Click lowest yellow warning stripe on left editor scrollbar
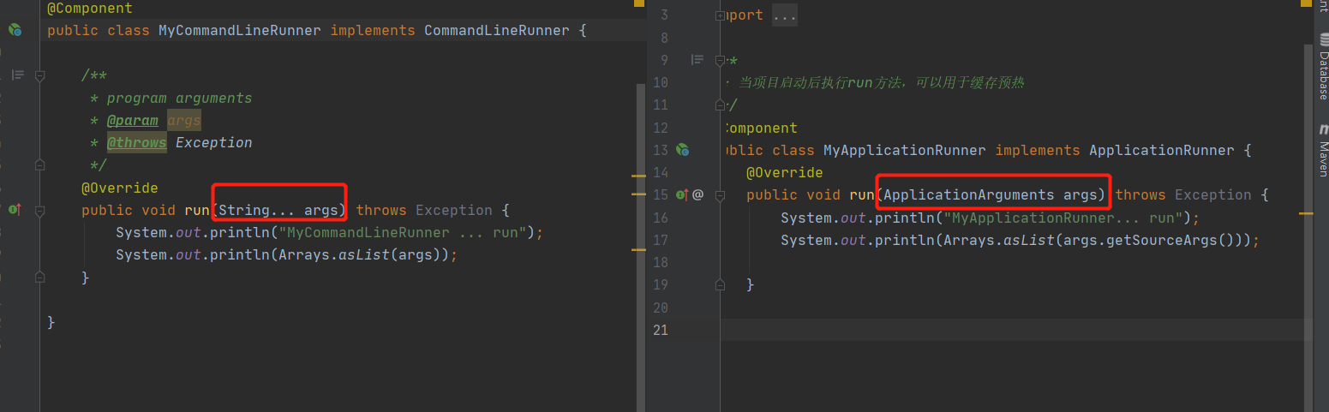This screenshot has height=412, width=1329. click(638, 249)
